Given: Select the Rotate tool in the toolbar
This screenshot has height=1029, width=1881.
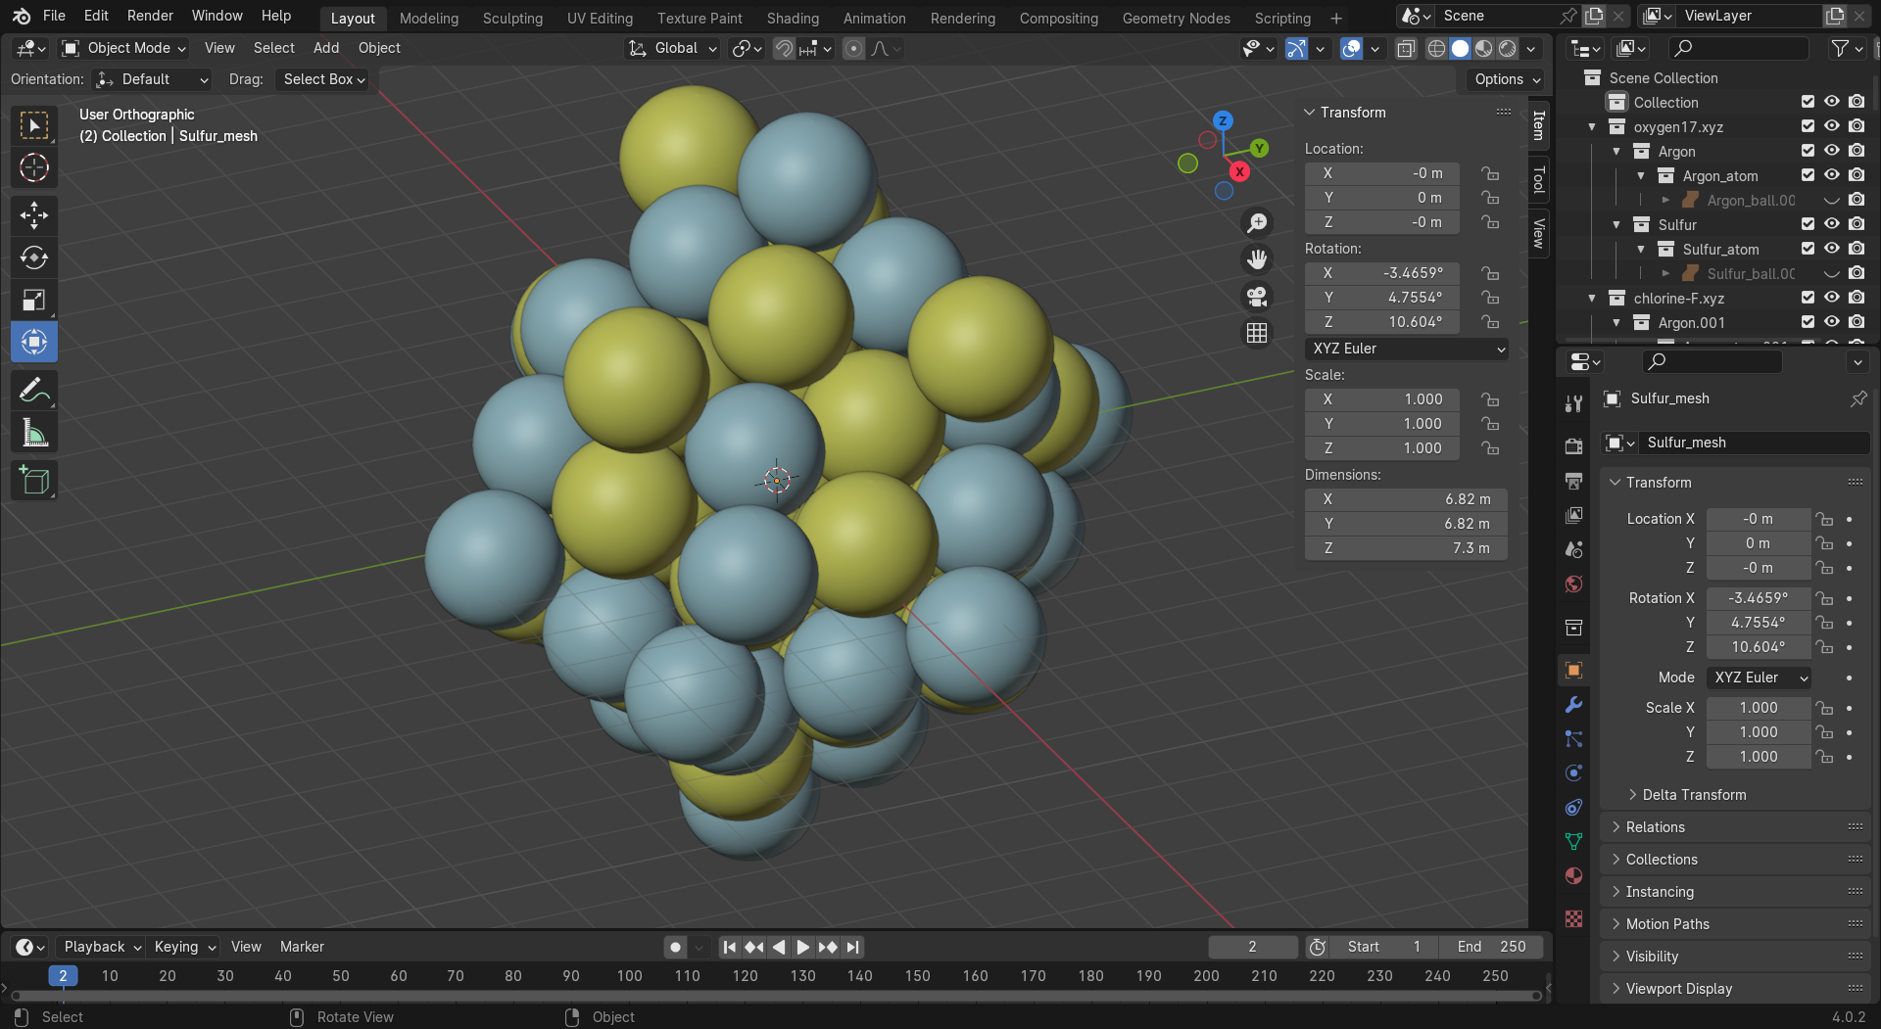Looking at the screenshot, I should click(34, 257).
